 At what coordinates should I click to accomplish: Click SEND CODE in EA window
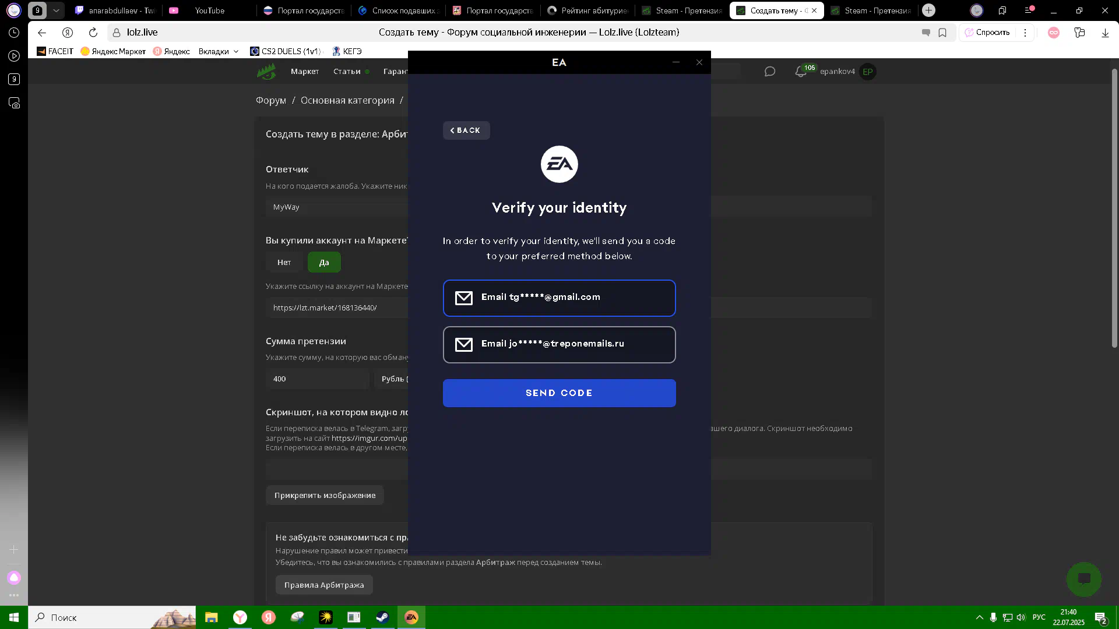click(x=559, y=393)
